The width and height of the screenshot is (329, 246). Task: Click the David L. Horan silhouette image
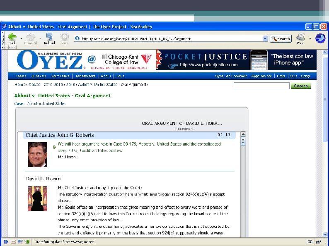tap(37, 198)
